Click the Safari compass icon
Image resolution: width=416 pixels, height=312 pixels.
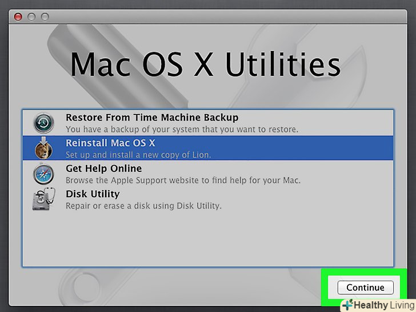coord(44,174)
